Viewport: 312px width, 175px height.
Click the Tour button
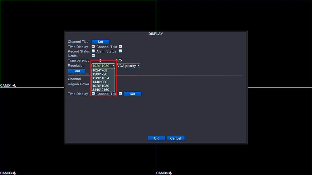coord(77,71)
